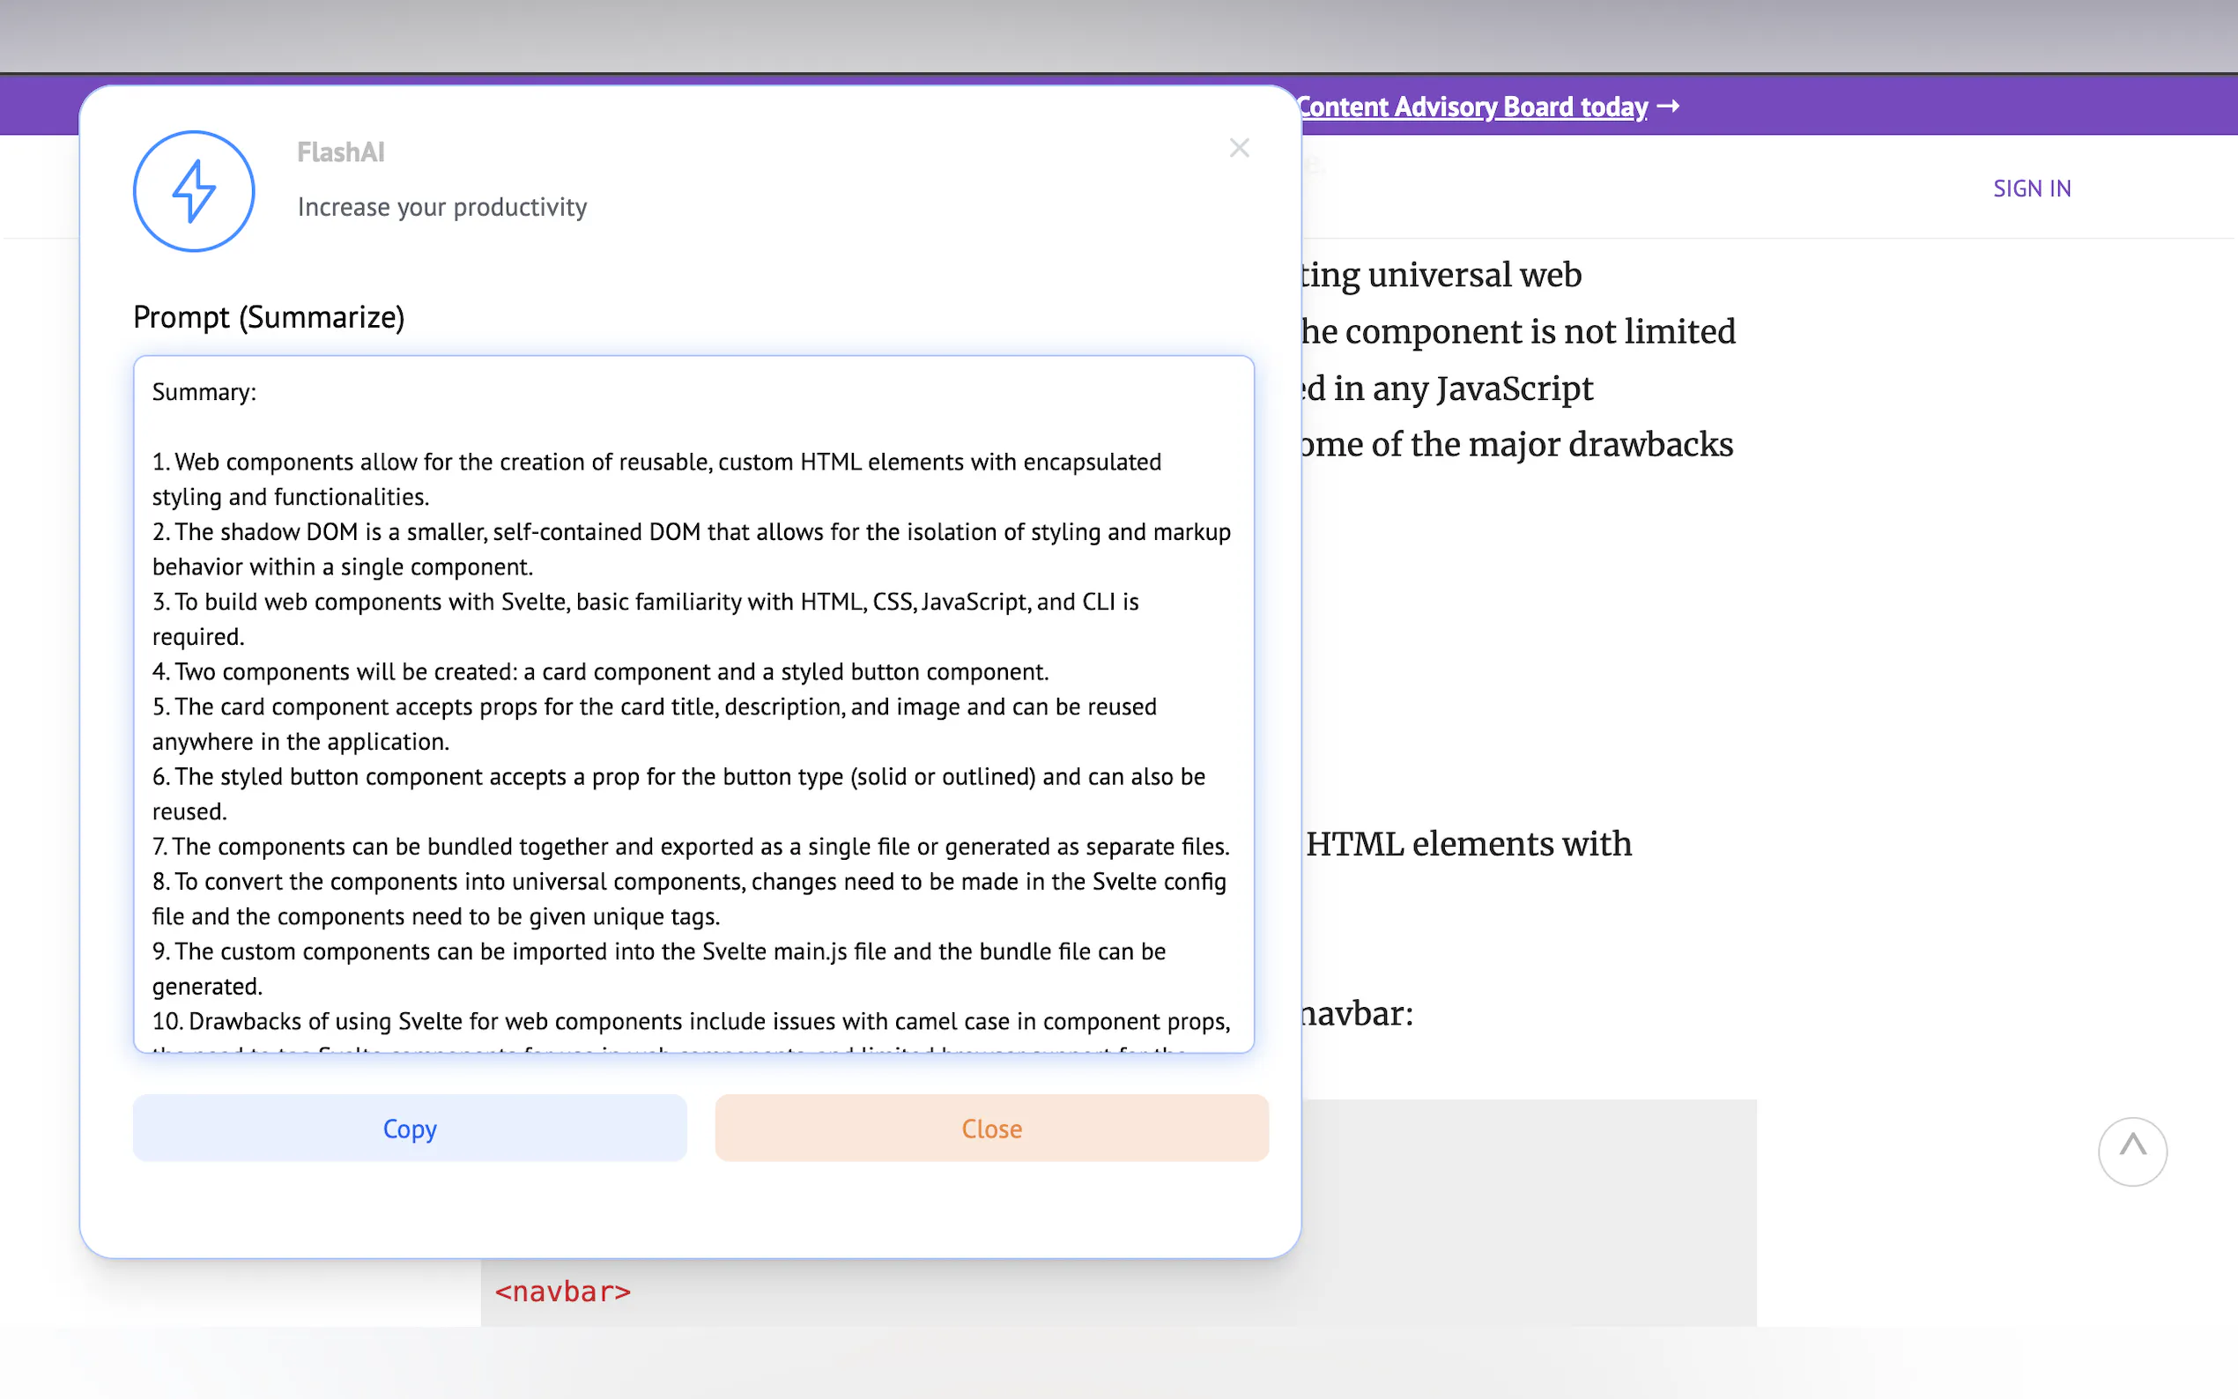
Task: Click the SIGN IN link
Action: click(x=2032, y=189)
